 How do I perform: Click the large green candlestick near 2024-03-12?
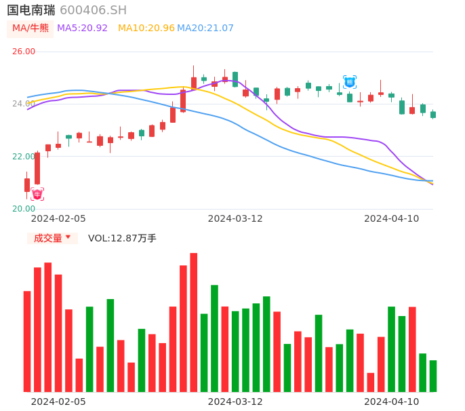coord(235,79)
